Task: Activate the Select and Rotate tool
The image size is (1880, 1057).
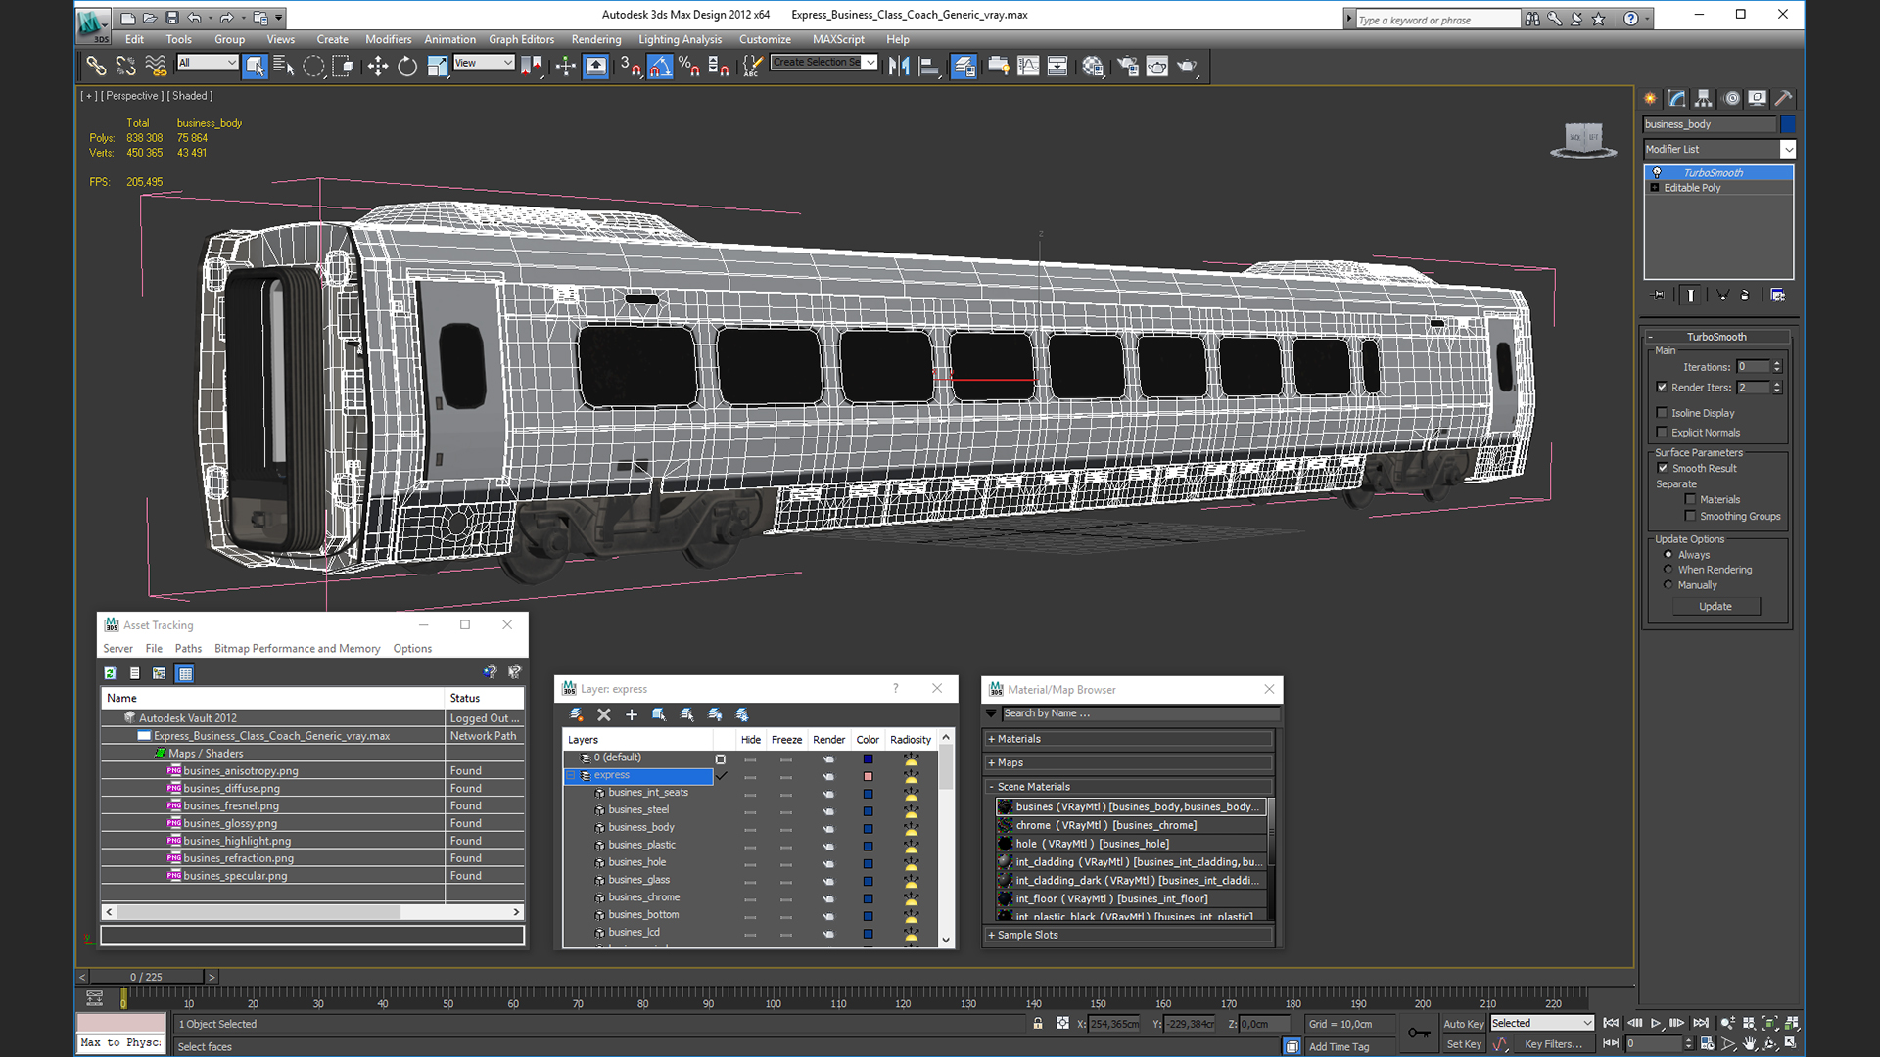Action: pos(407,66)
